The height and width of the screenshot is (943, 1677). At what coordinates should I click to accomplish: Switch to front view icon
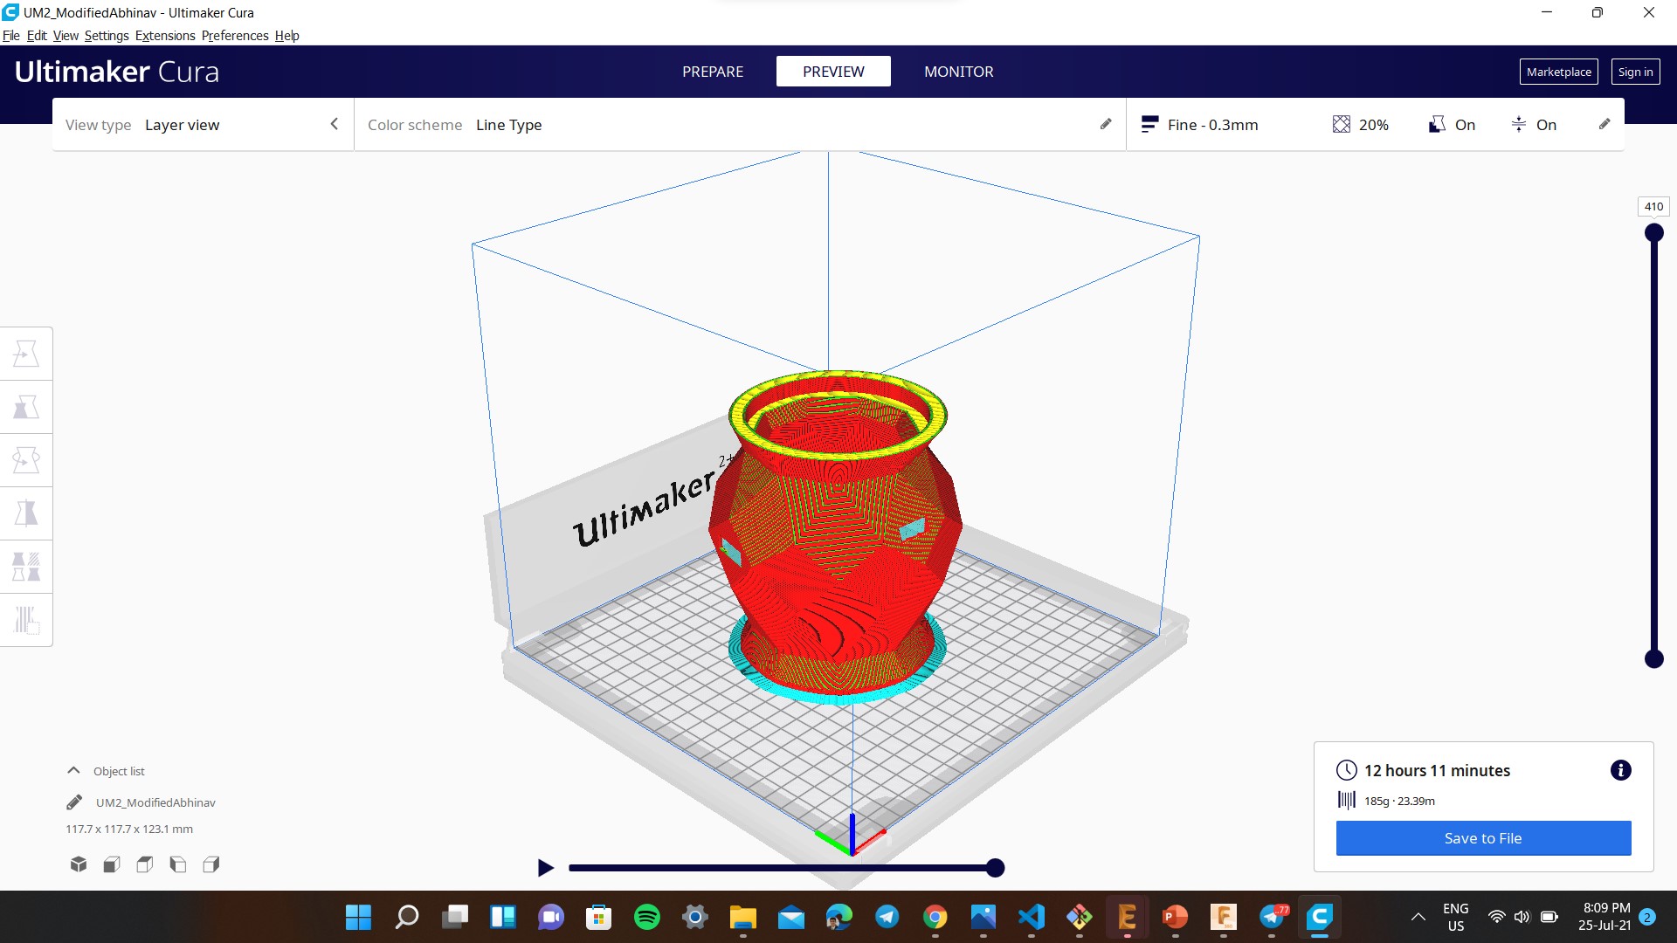pos(112,864)
